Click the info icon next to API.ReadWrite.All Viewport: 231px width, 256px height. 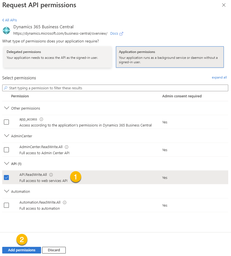point(51,175)
